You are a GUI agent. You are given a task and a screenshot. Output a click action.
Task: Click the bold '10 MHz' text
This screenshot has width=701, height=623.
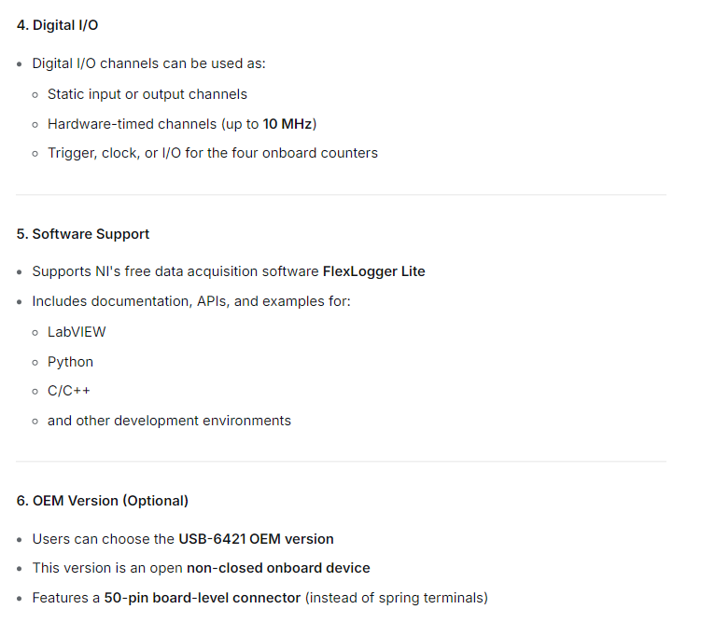tap(287, 124)
